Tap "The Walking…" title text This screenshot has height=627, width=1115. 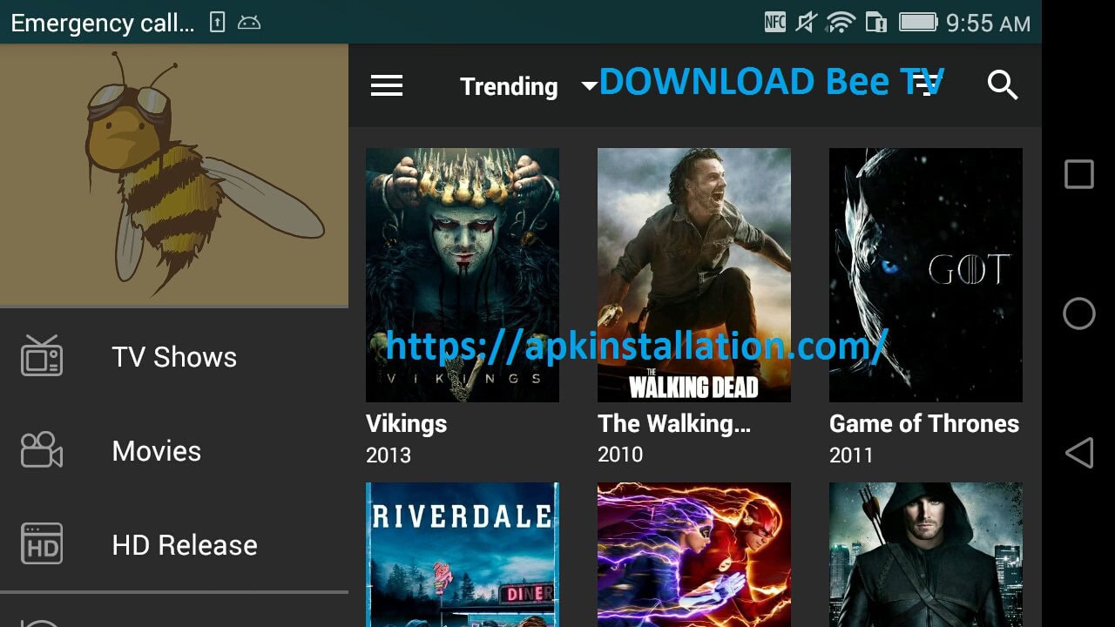pos(674,424)
